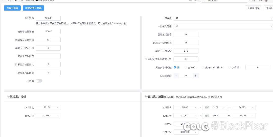The image size is (273, 137).
Task: Click the 站街 buff三攻 result 20174
Action: (x=48, y=108)
